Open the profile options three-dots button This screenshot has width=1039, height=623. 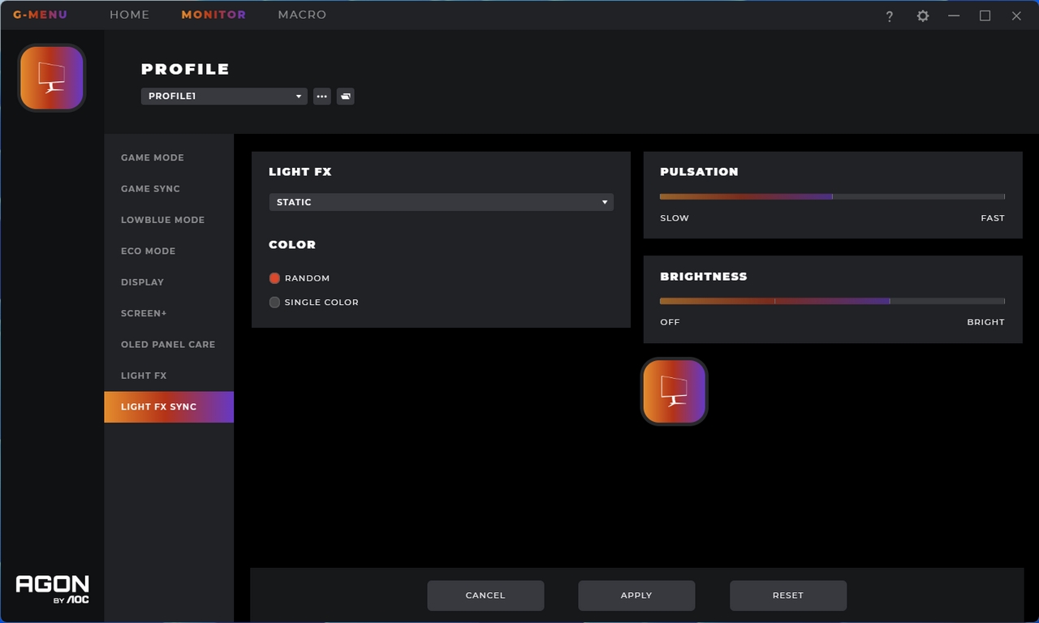(x=322, y=97)
